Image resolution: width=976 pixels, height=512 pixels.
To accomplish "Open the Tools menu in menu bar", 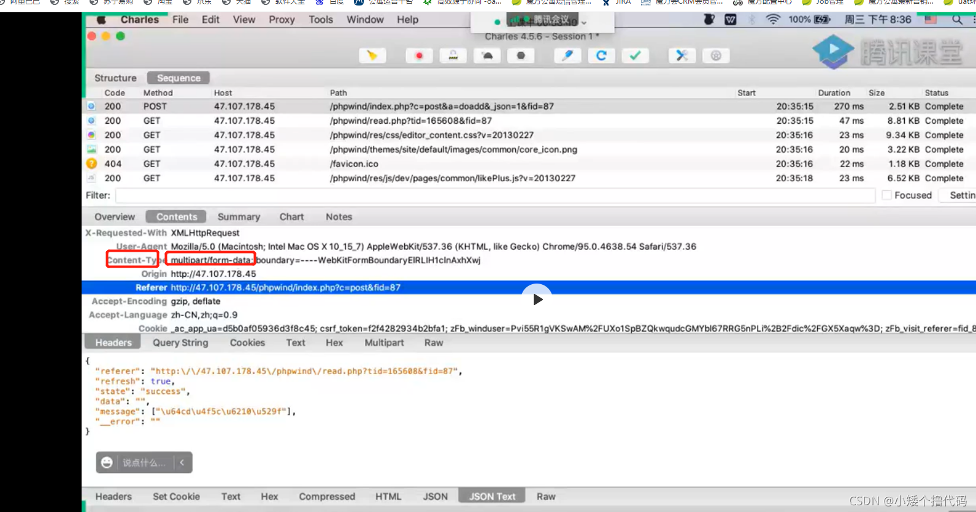I will coord(321,20).
